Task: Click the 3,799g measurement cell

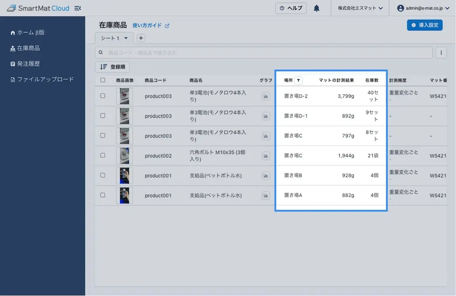Action: [x=346, y=96]
